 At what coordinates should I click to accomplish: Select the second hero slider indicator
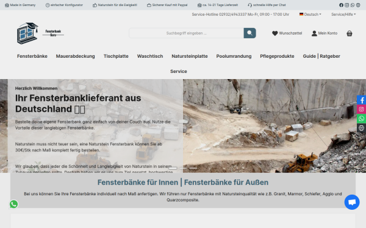click(x=183, y=168)
